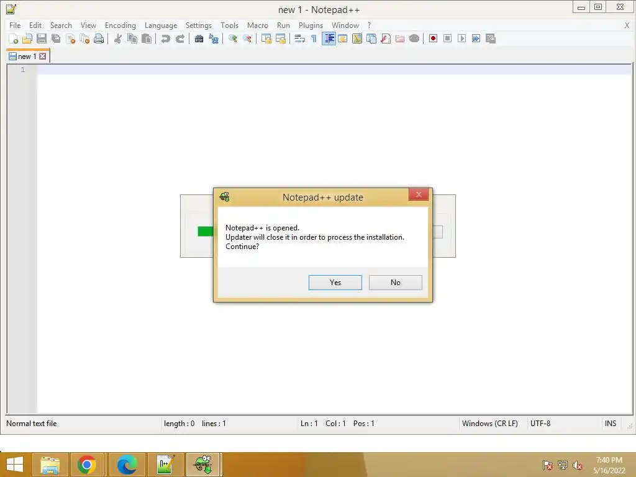
Task: Click the Paste toolbar icon
Action: click(x=147, y=39)
